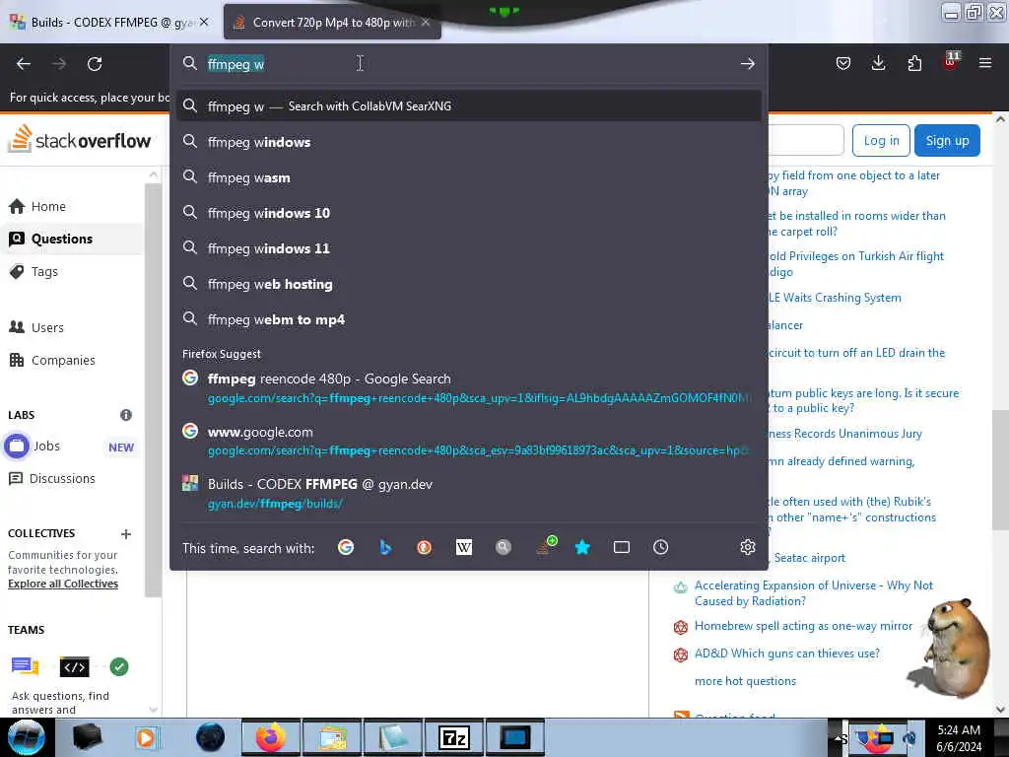Screen dimensions: 1009x757
Task: Open 'Homebrew spell acting as one-way mirror'
Action: click(x=803, y=626)
